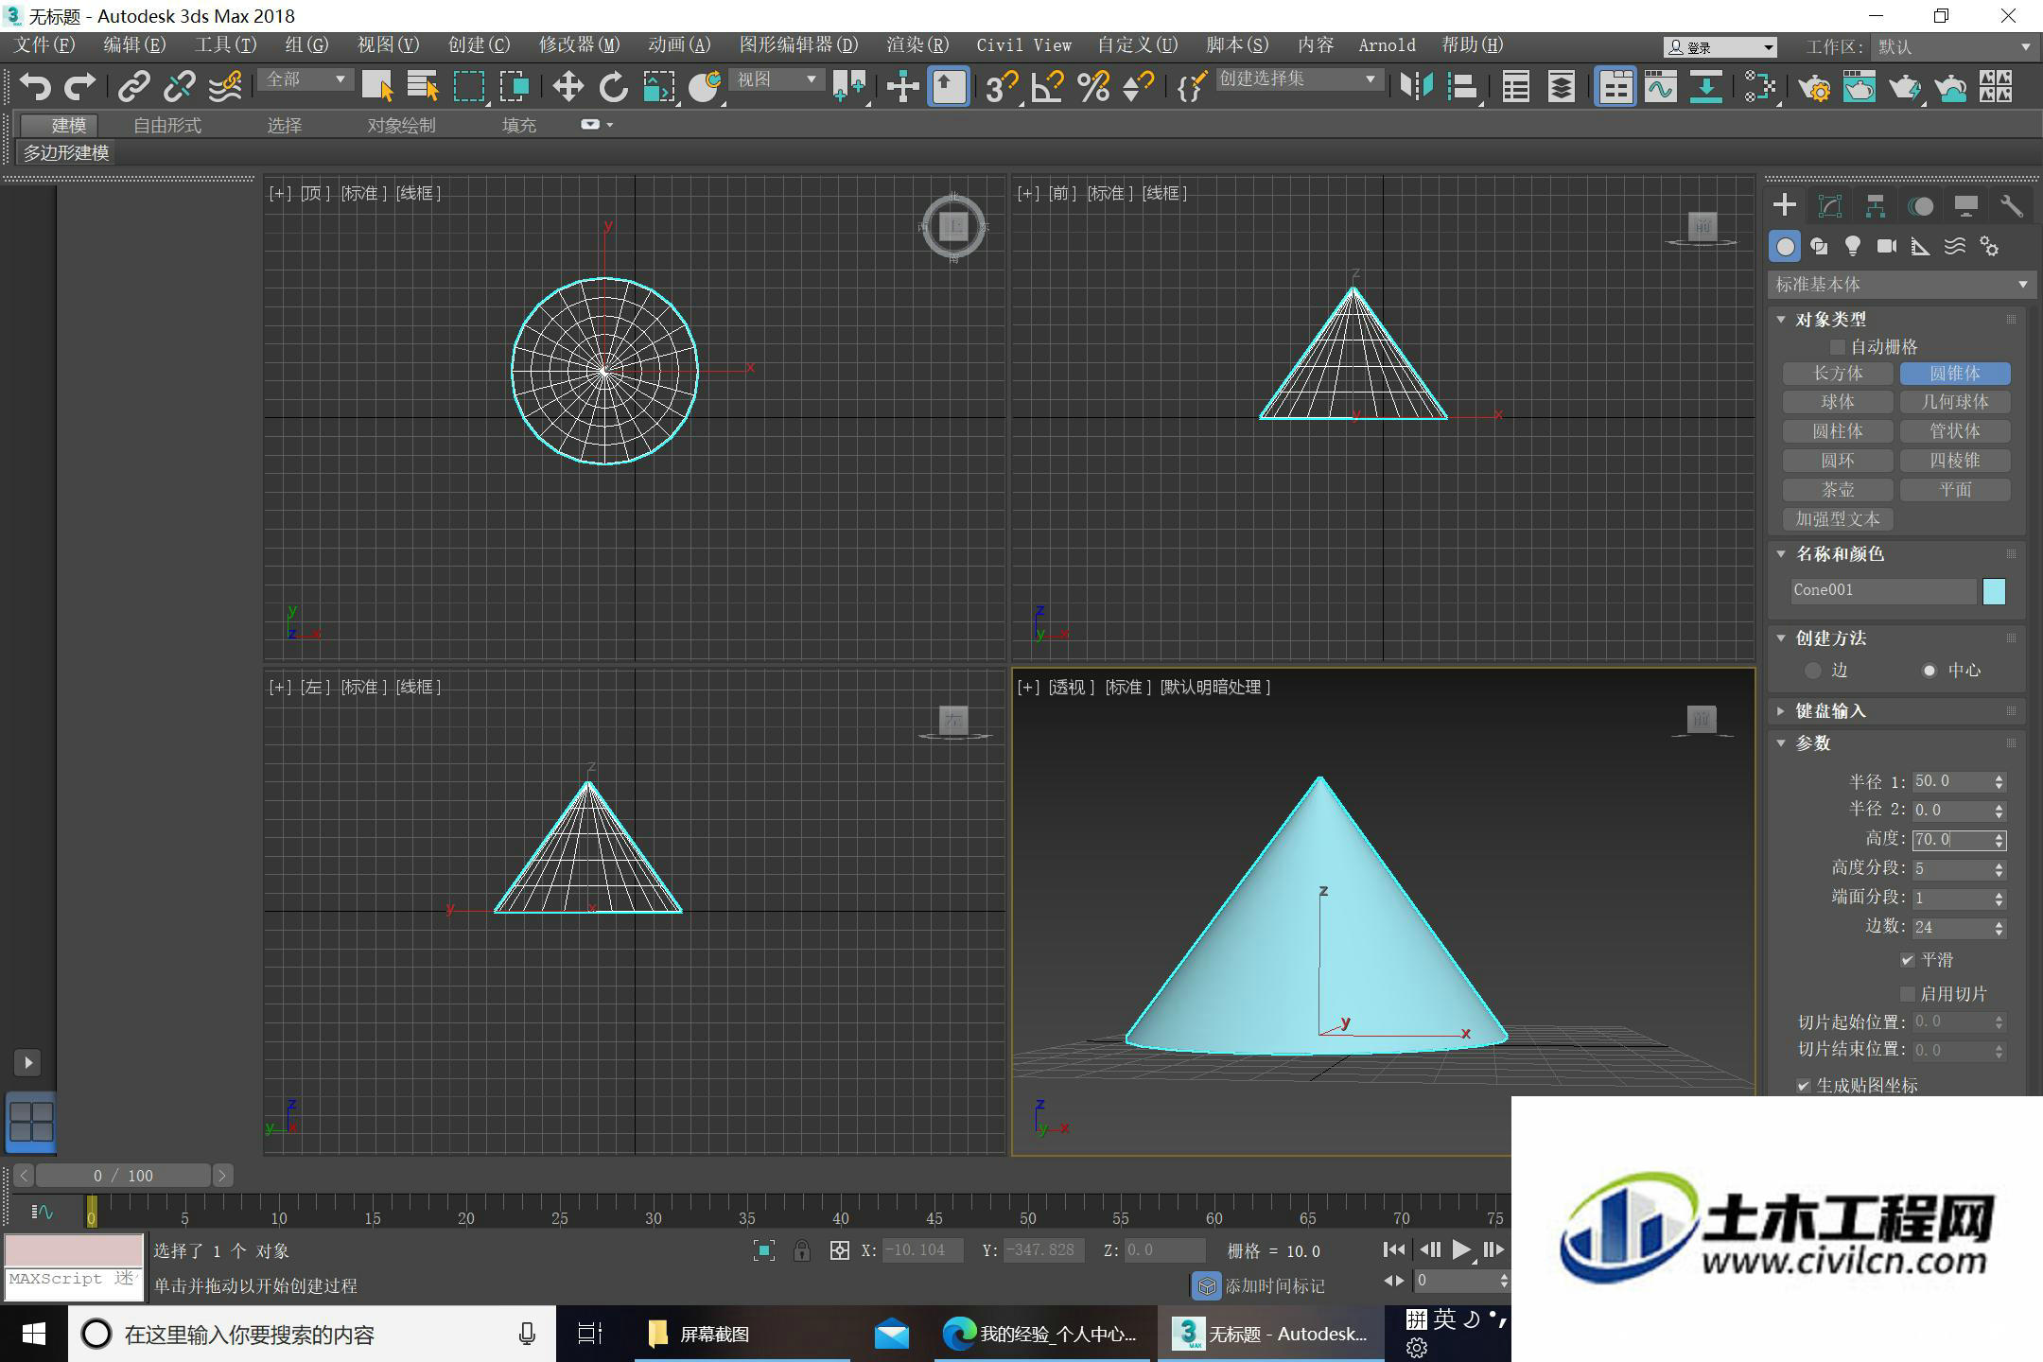Click the time slider 0 / 100 bar
The width and height of the screenshot is (2043, 1362).
[x=123, y=1176]
